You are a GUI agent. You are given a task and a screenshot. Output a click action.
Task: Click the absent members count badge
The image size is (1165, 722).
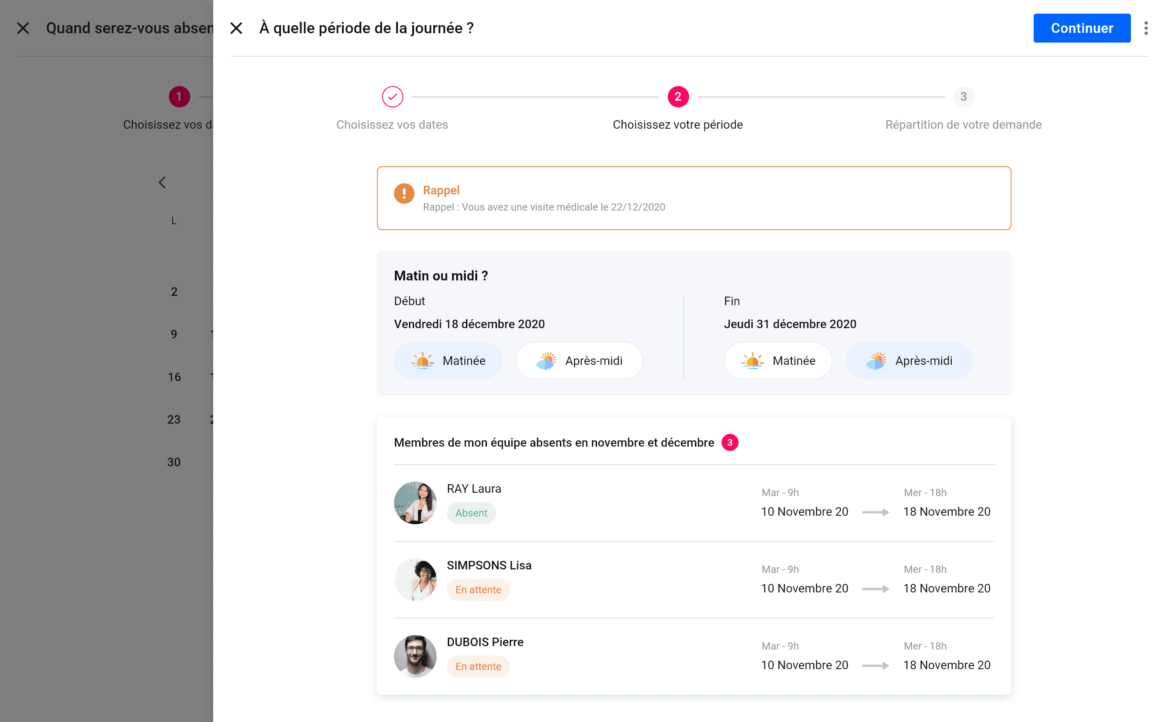click(729, 443)
